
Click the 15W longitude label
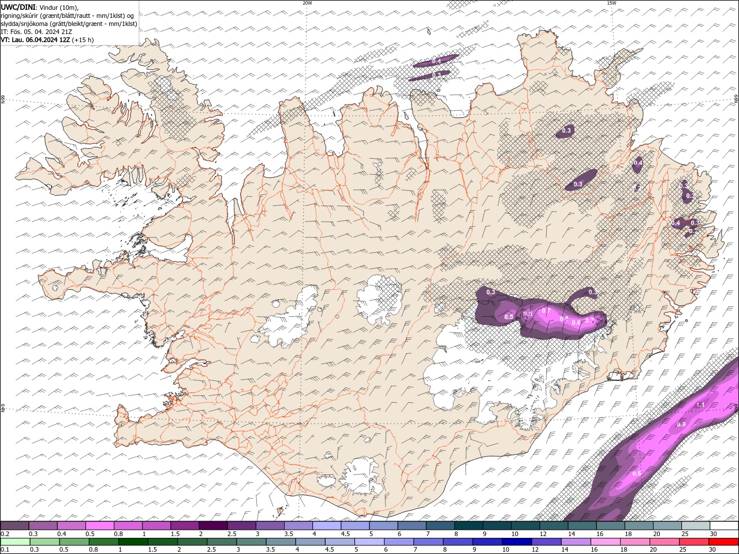pos(611,3)
